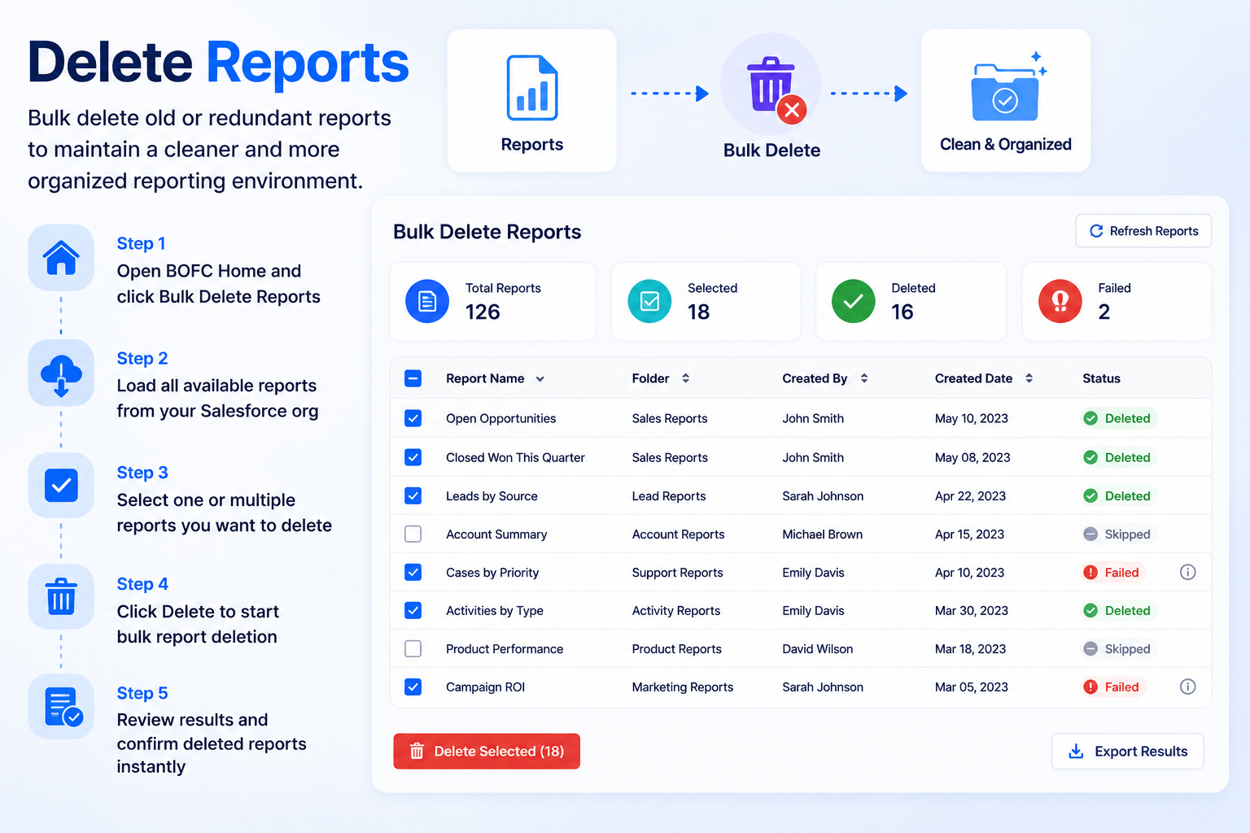Uncheck the Open Opportunities checkbox

pos(413,418)
